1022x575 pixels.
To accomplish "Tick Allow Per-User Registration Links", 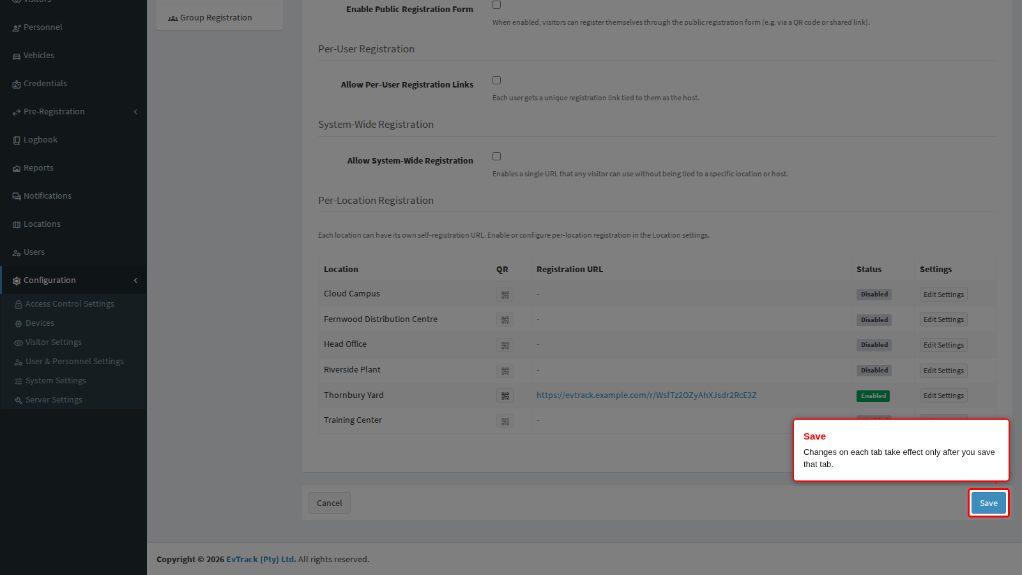I will (496, 80).
